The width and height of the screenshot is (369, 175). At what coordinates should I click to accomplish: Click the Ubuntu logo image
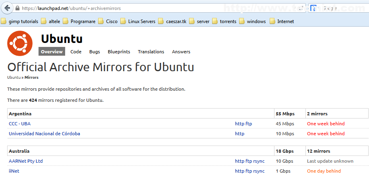[x=20, y=43]
